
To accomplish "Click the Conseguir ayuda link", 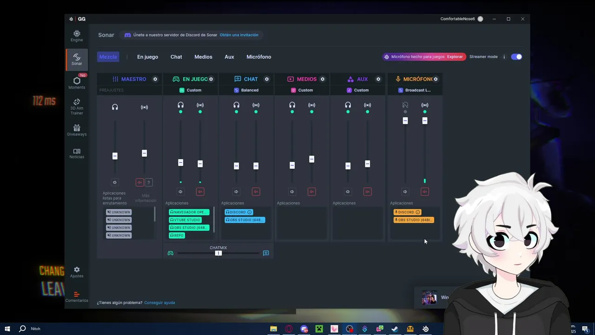I will tap(159, 303).
